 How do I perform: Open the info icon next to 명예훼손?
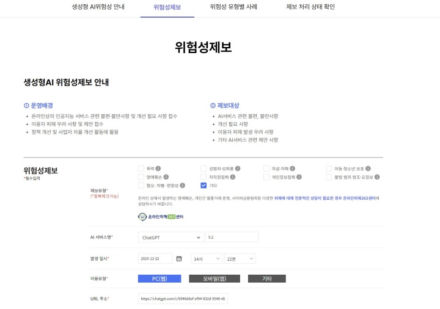pyautogui.click(x=166, y=177)
